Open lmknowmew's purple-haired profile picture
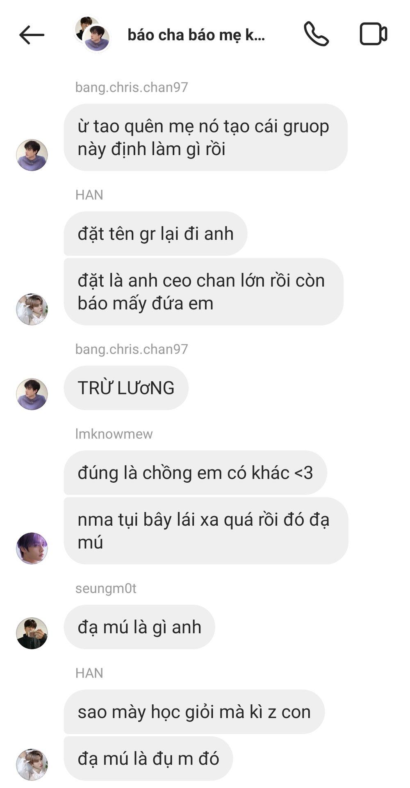This screenshot has height=788, width=410. pos(32,548)
